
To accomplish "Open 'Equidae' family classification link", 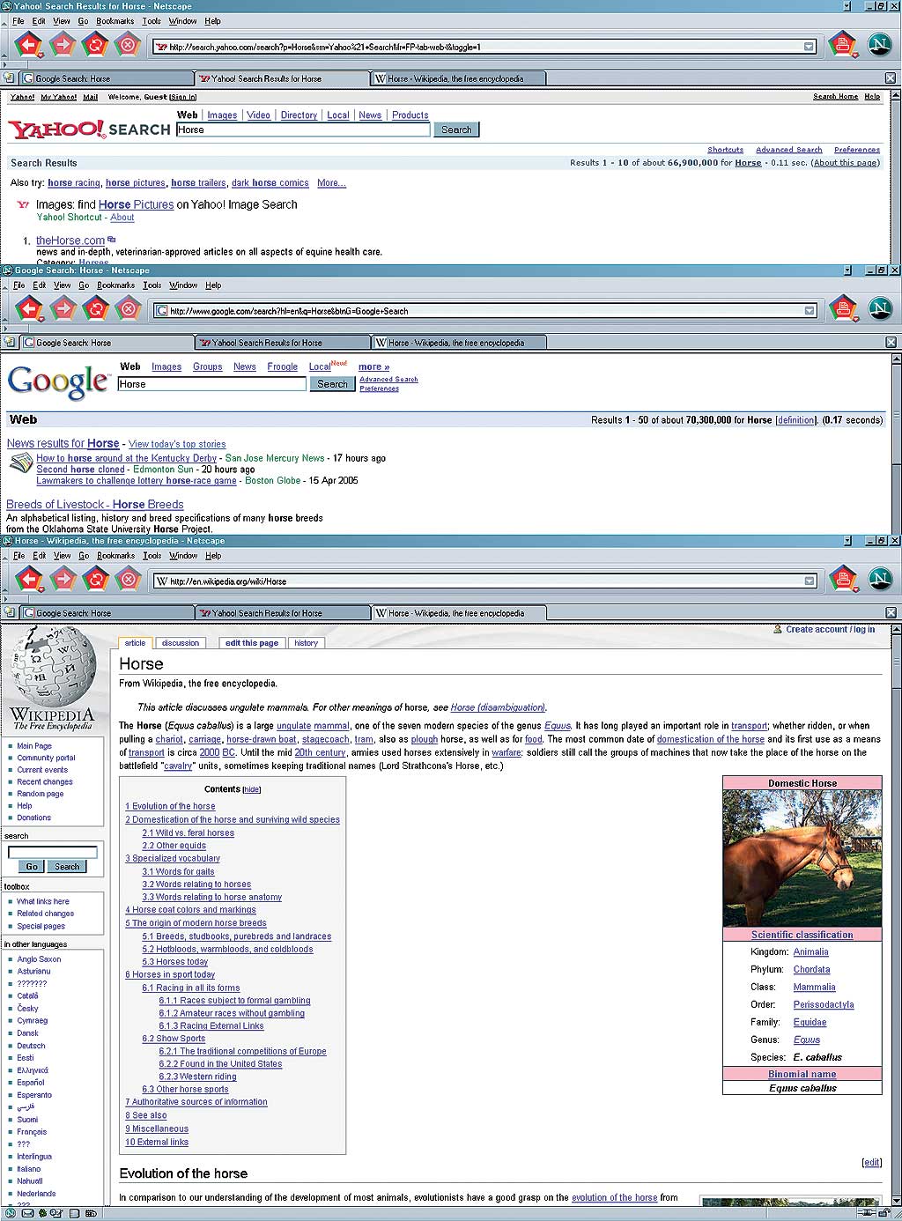I will pos(810,1022).
